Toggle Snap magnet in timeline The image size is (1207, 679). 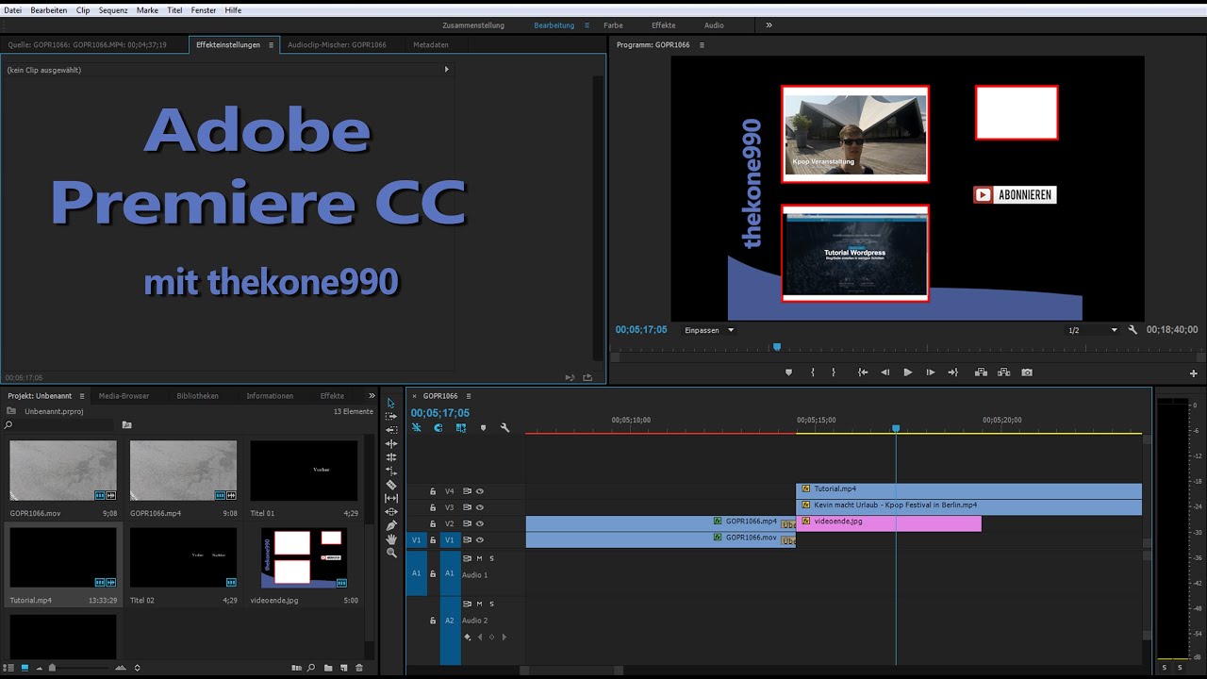[438, 428]
